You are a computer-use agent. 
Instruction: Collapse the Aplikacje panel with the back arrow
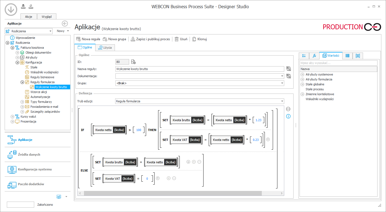[x=65, y=24]
